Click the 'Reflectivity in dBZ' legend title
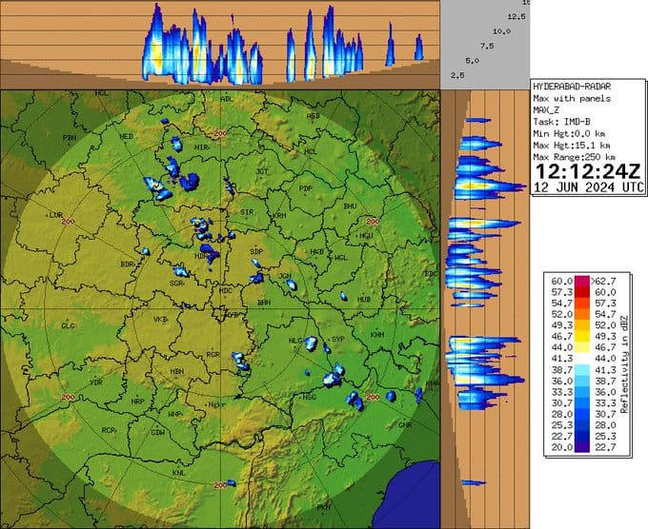The image size is (648, 529). pyautogui.click(x=624, y=364)
